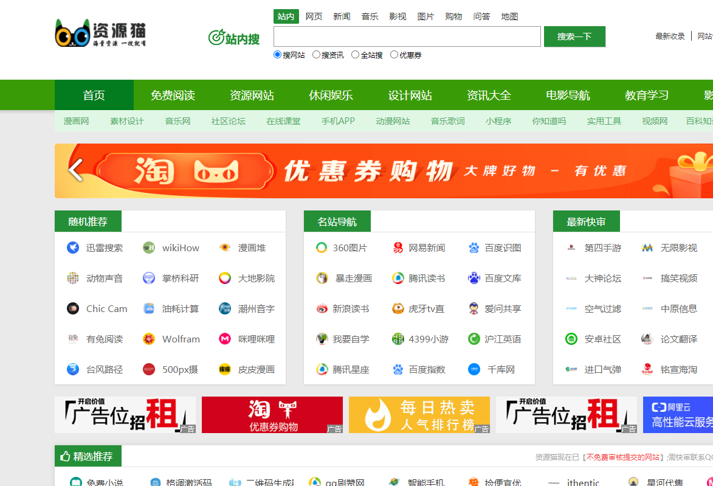Open the 百度识图 paw icon
The width and height of the screenshot is (713, 486).
point(474,248)
